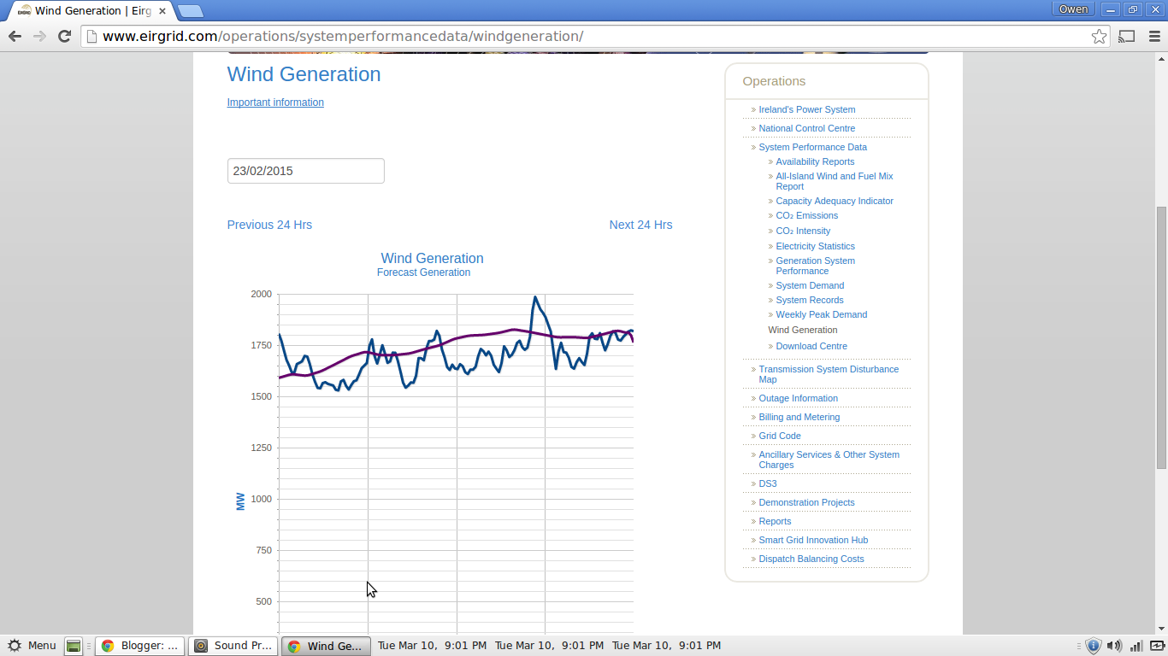Open the Chrome cast icon
The height and width of the screenshot is (656, 1168).
pos(1127,36)
